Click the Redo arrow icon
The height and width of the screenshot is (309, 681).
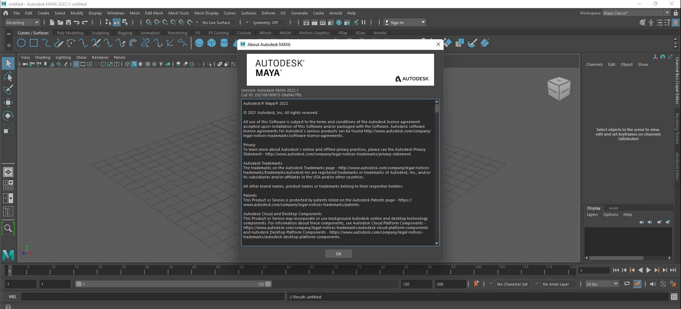pos(85,22)
